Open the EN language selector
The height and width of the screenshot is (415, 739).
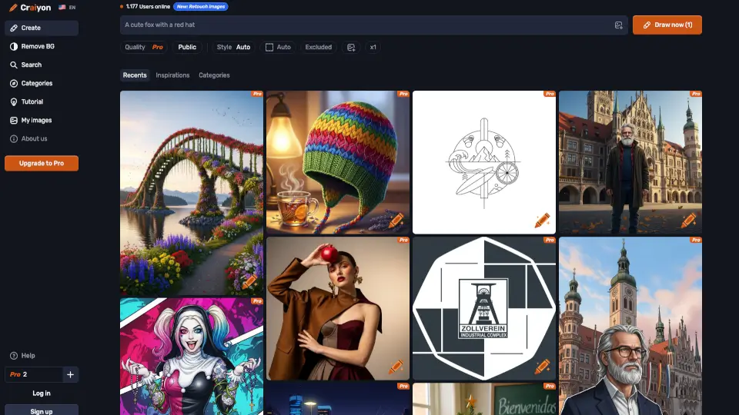[67, 7]
